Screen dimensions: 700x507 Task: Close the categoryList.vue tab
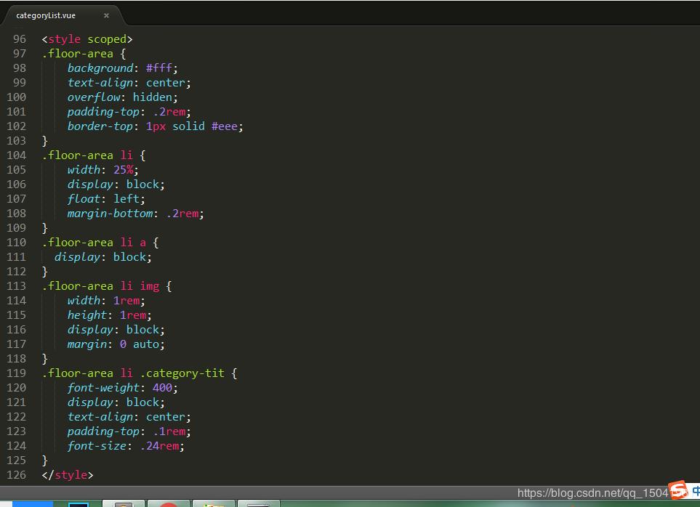coord(106,15)
